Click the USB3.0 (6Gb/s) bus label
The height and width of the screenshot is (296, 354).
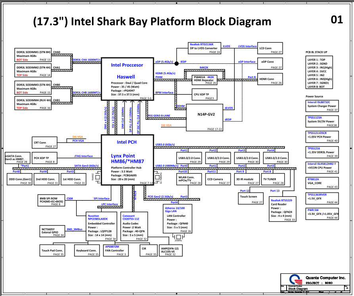[x=165, y=144]
